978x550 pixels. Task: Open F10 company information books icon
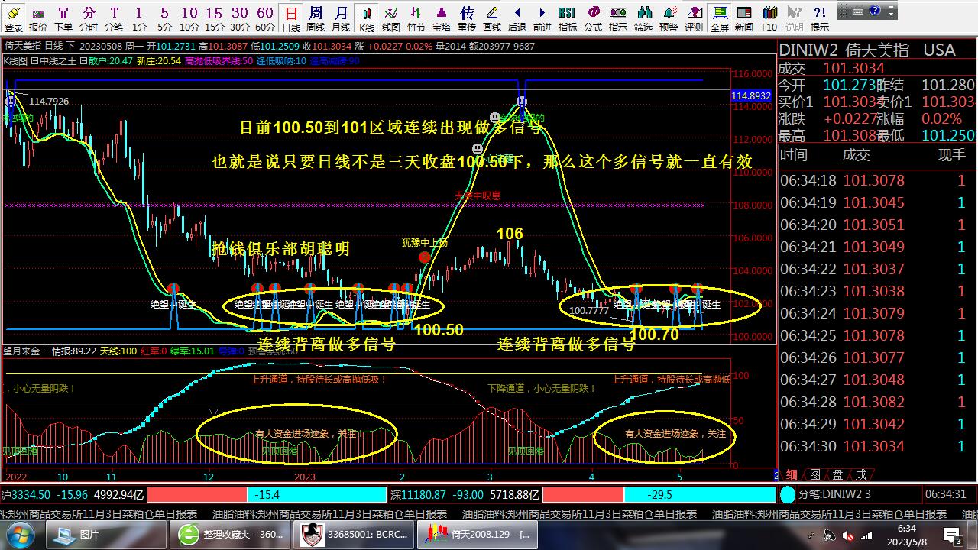click(769, 18)
